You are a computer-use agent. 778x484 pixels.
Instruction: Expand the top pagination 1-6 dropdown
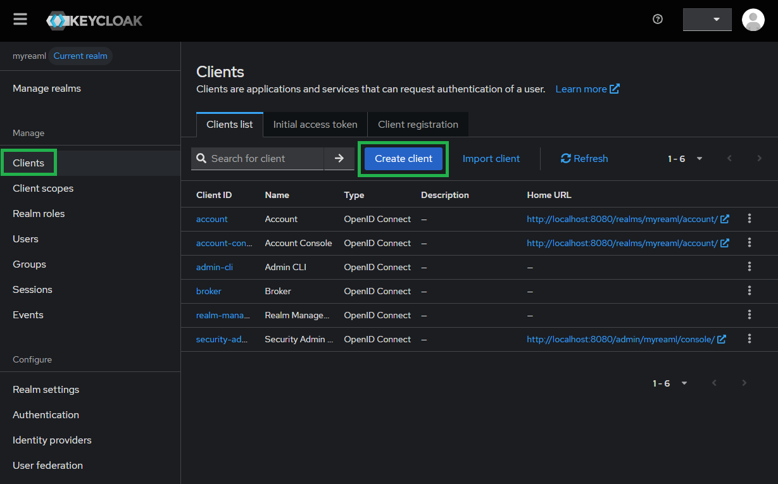click(x=686, y=159)
